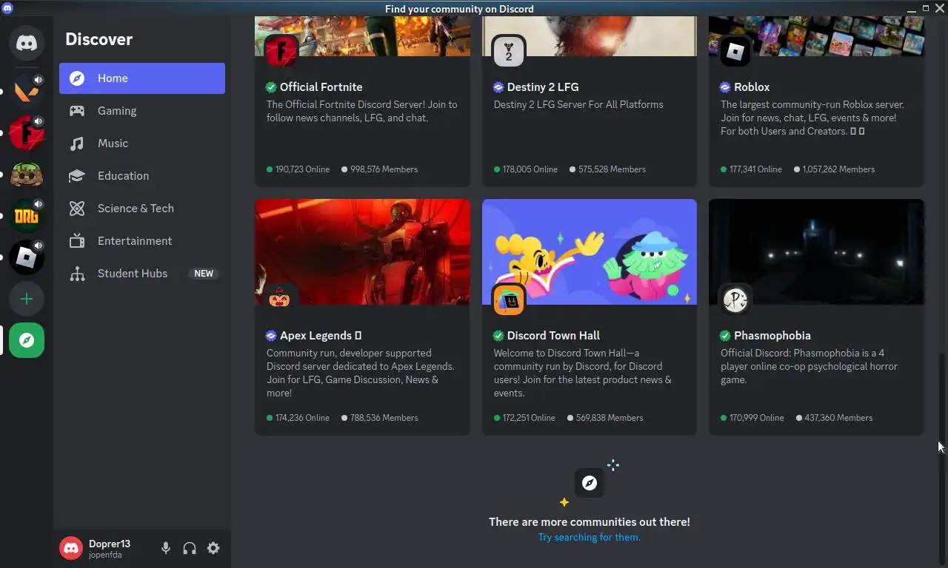948x568 pixels.
Task: Click the verified badge next to Phasmophobia
Action: 725,336
